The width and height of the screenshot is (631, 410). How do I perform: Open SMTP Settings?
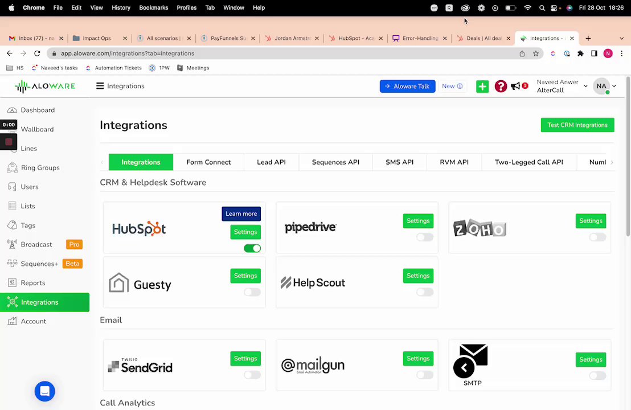tap(591, 359)
